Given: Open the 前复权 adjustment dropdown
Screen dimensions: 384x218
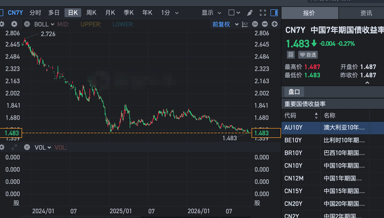Looking at the screenshot, I should 225,24.
